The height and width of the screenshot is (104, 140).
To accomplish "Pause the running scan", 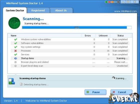I will 95,92.
